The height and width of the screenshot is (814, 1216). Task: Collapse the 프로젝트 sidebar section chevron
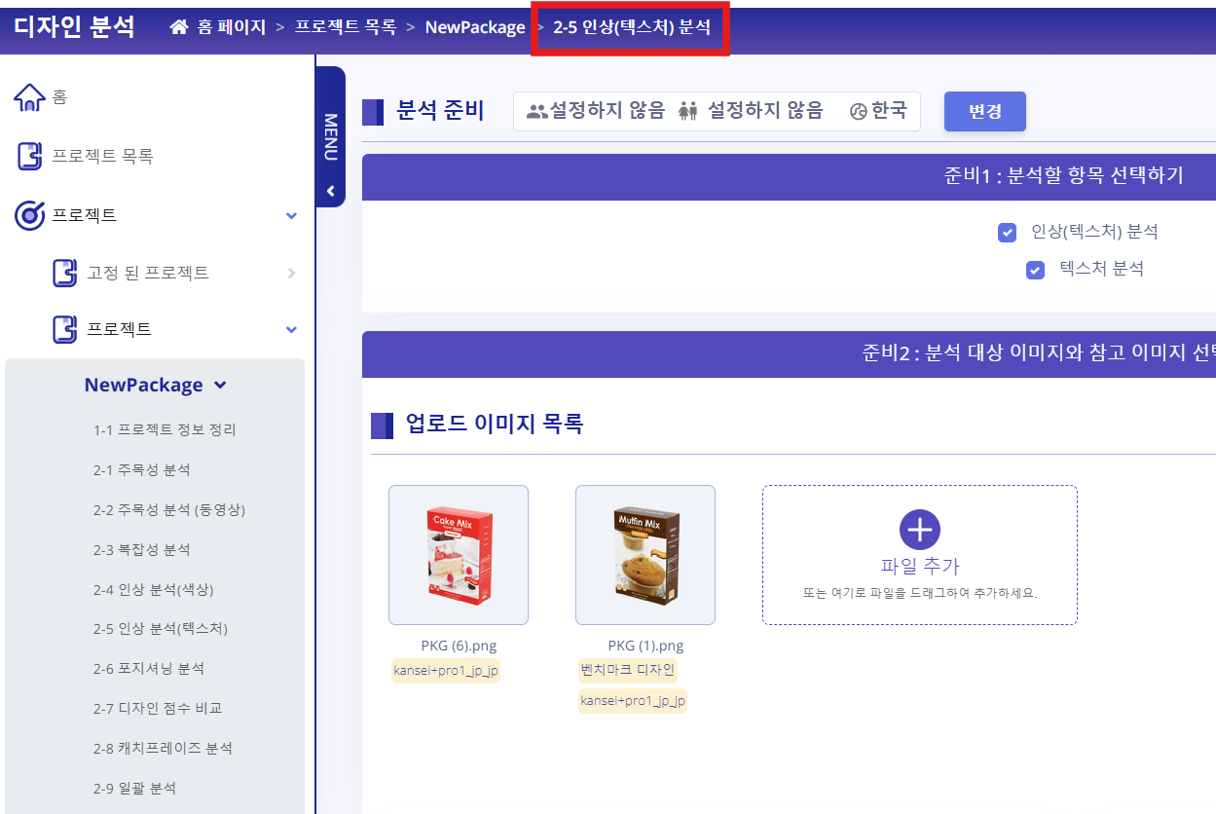pos(291,216)
